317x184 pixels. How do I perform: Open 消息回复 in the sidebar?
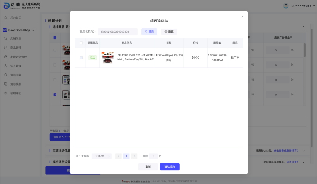click(16, 75)
